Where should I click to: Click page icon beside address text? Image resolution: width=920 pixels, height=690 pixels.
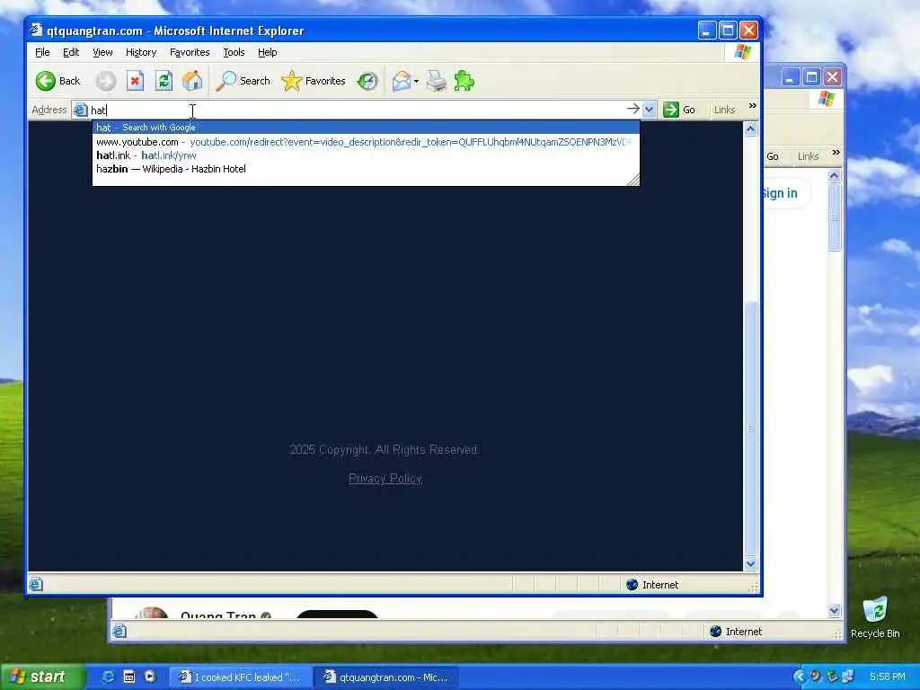coord(80,110)
